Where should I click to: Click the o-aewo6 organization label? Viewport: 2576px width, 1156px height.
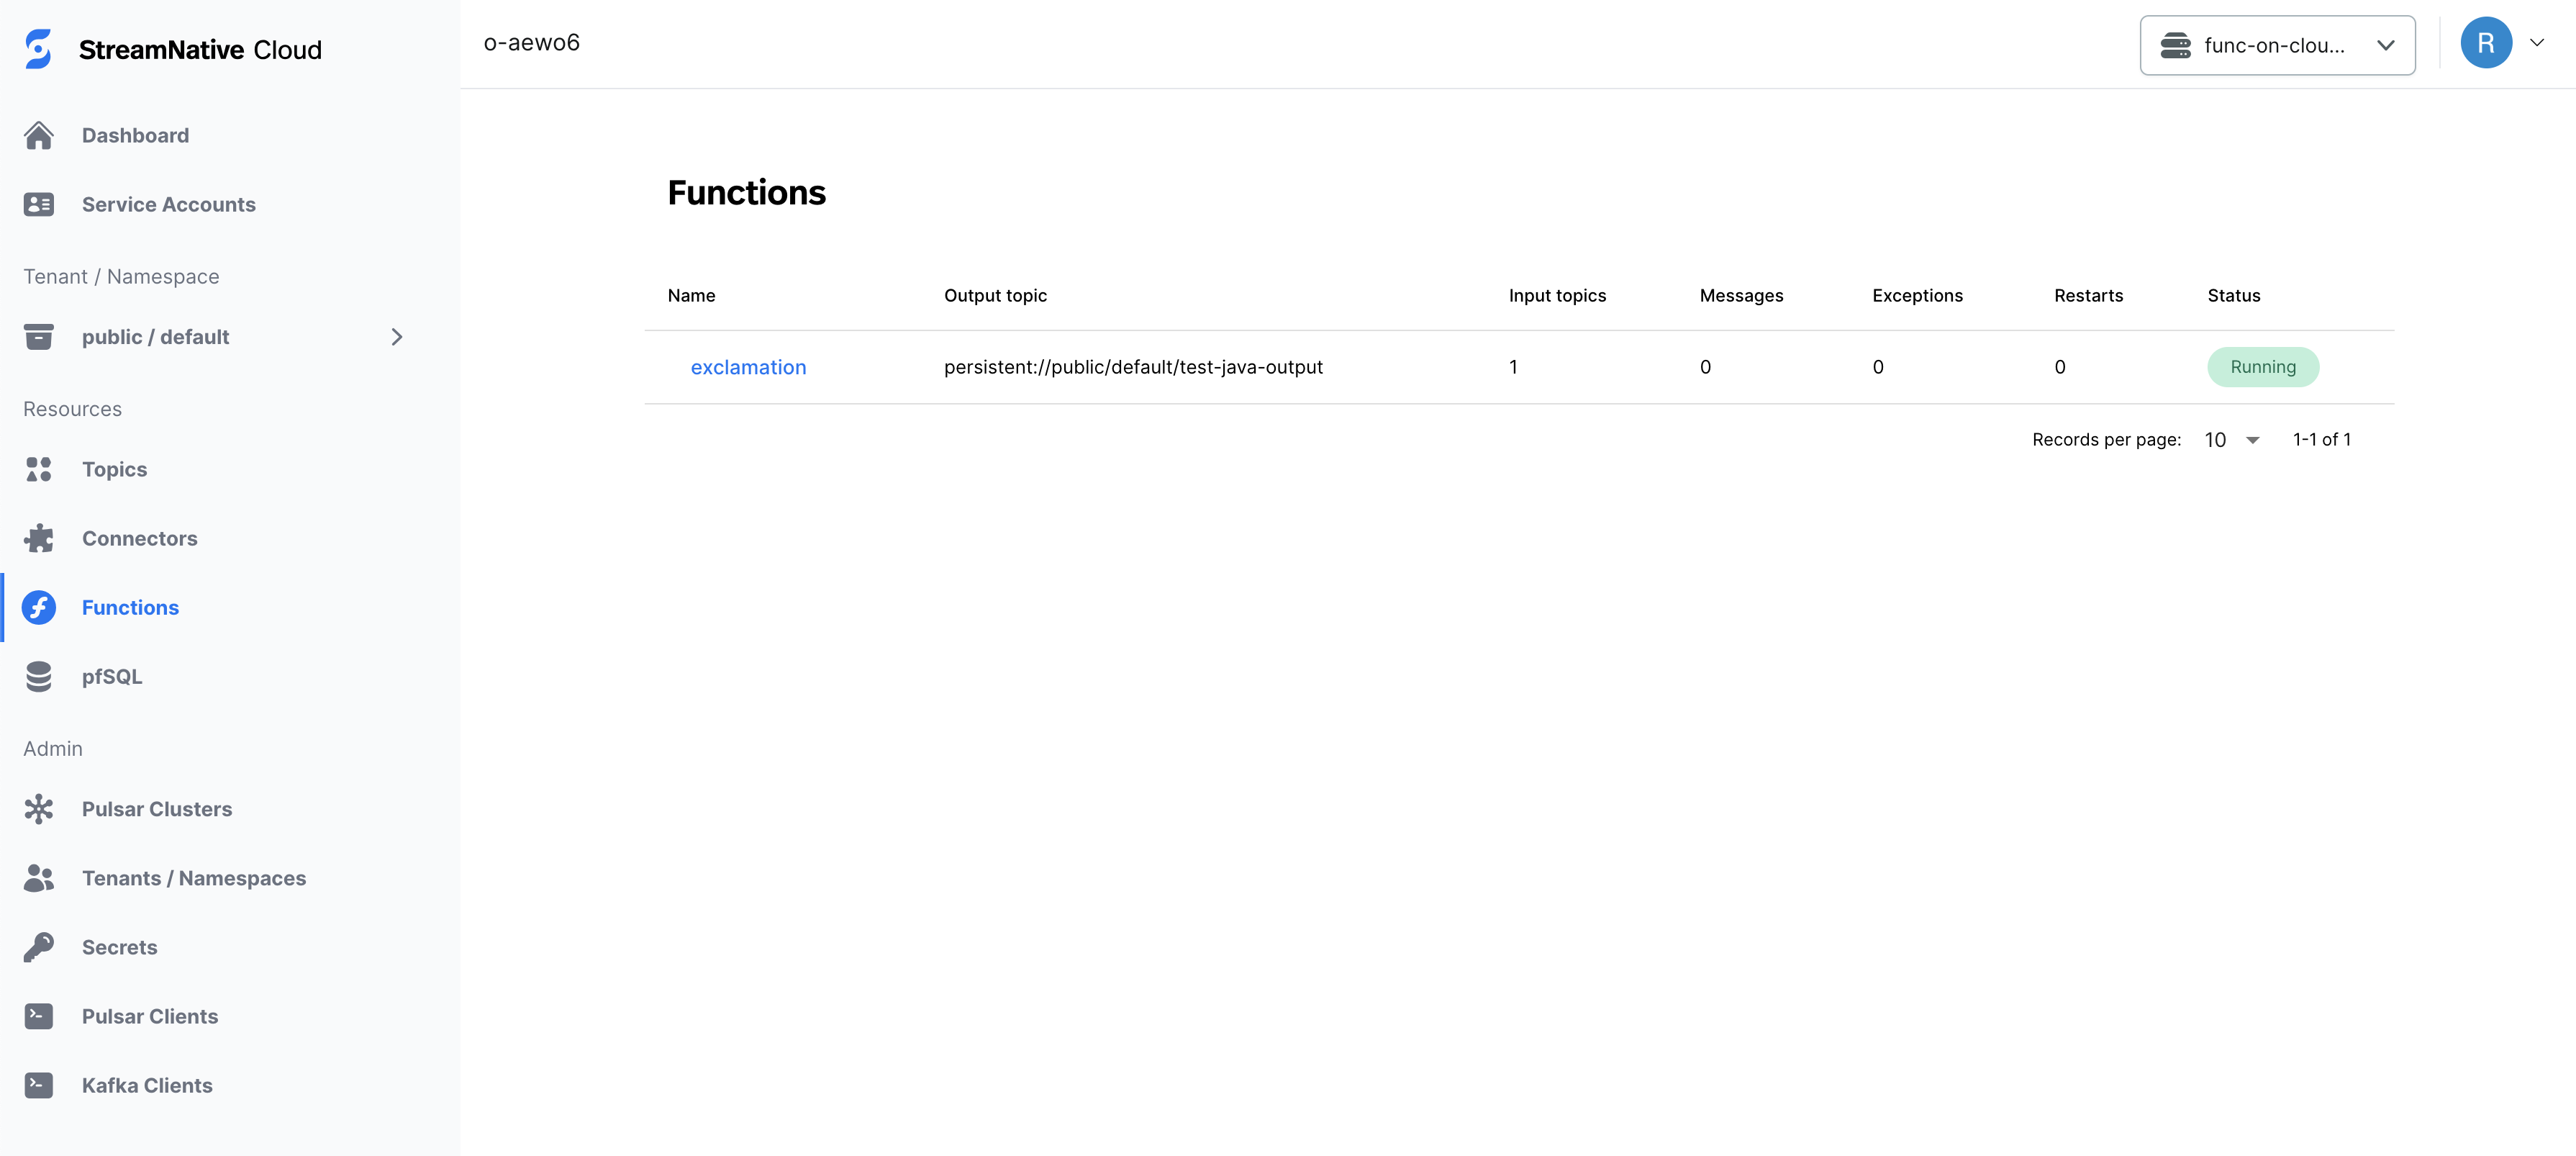[x=532, y=43]
